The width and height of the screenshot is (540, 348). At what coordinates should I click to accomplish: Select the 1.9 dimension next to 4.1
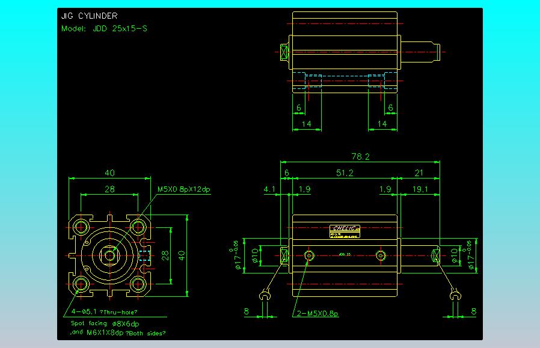click(304, 189)
